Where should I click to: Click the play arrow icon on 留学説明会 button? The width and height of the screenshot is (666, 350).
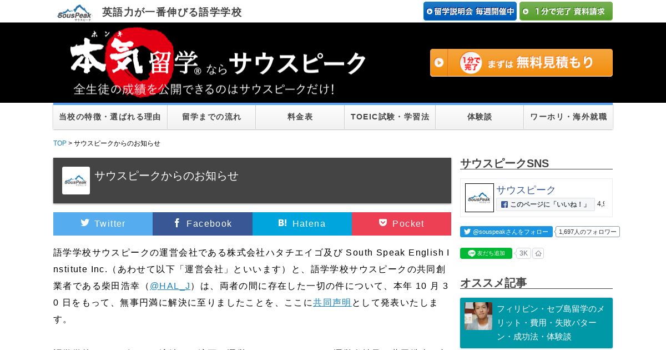[x=430, y=11]
